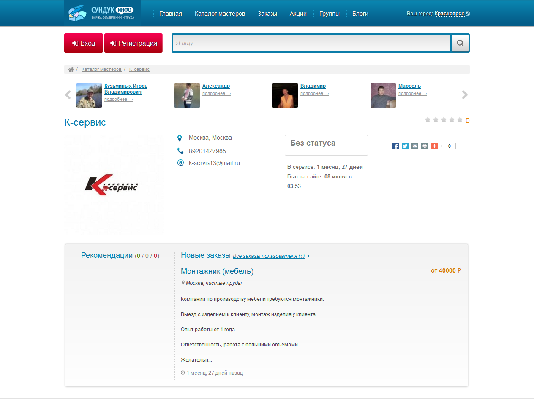Screen dimensions: 534x400
Task: Click the Москва, Москва location link
Action: click(x=210, y=138)
